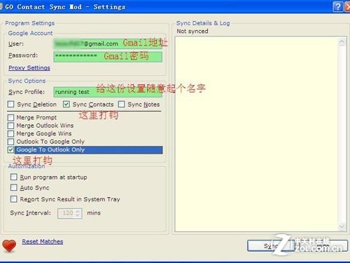Uncheck the Sync Contacts checkbox
Image resolution: width=350 pixels, height=263 pixels.
coord(66,104)
